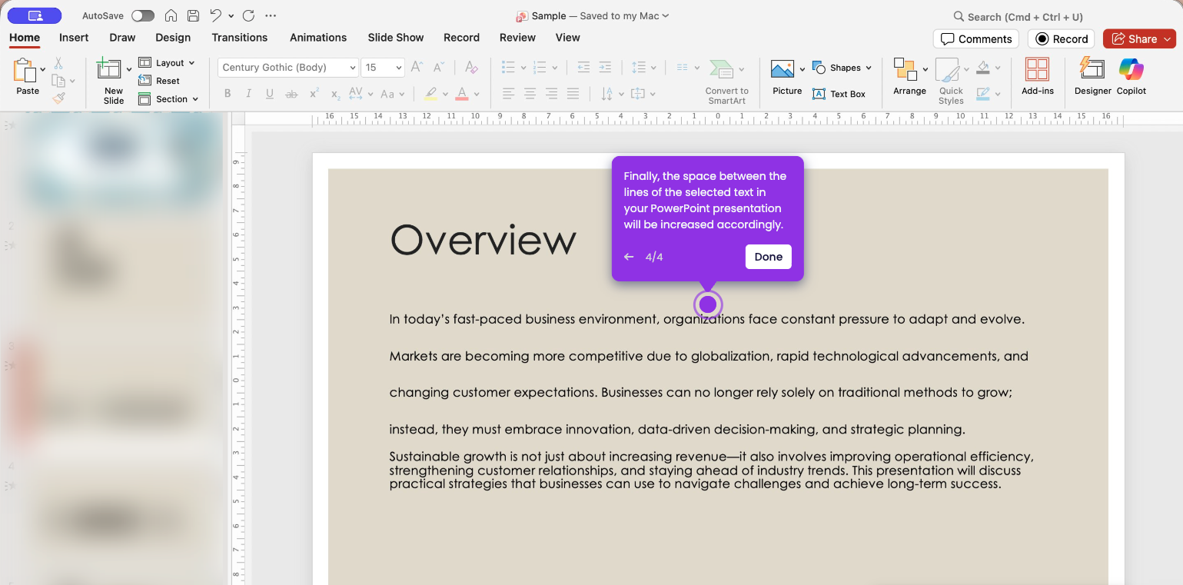Open the Arrange menu
This screenshot has height=585, width=1183.
(x=909, y=77)
